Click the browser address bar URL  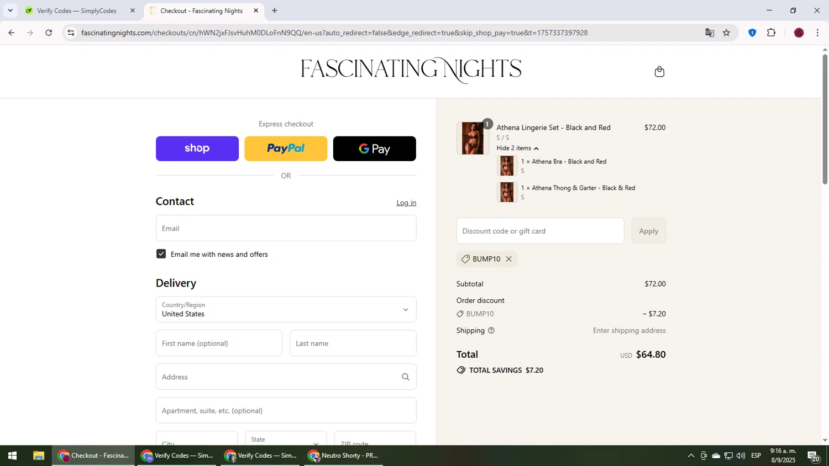click(x=334, y=33)
